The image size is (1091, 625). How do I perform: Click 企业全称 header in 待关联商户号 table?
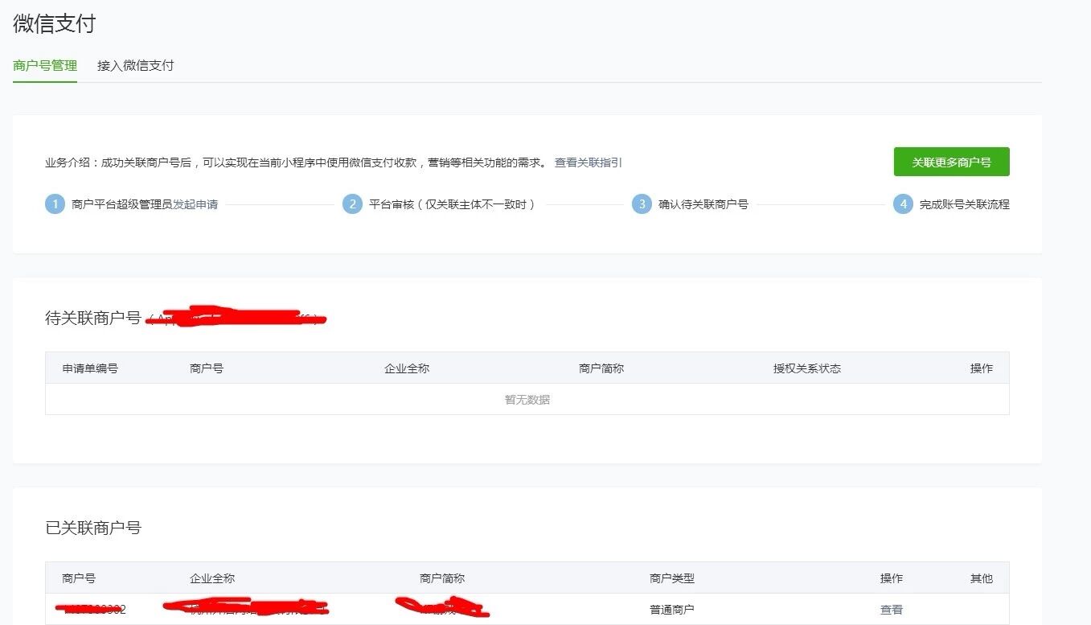pyautogui.click(x=407, y=368)
